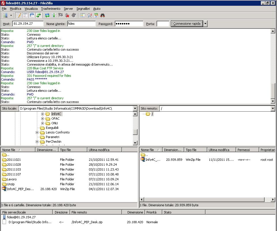
Task: Toggle the local directory tree view
Action: coord(25,15)
